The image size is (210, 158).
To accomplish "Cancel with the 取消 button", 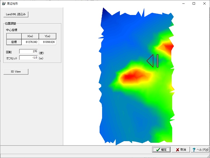I will pos(181,149).
